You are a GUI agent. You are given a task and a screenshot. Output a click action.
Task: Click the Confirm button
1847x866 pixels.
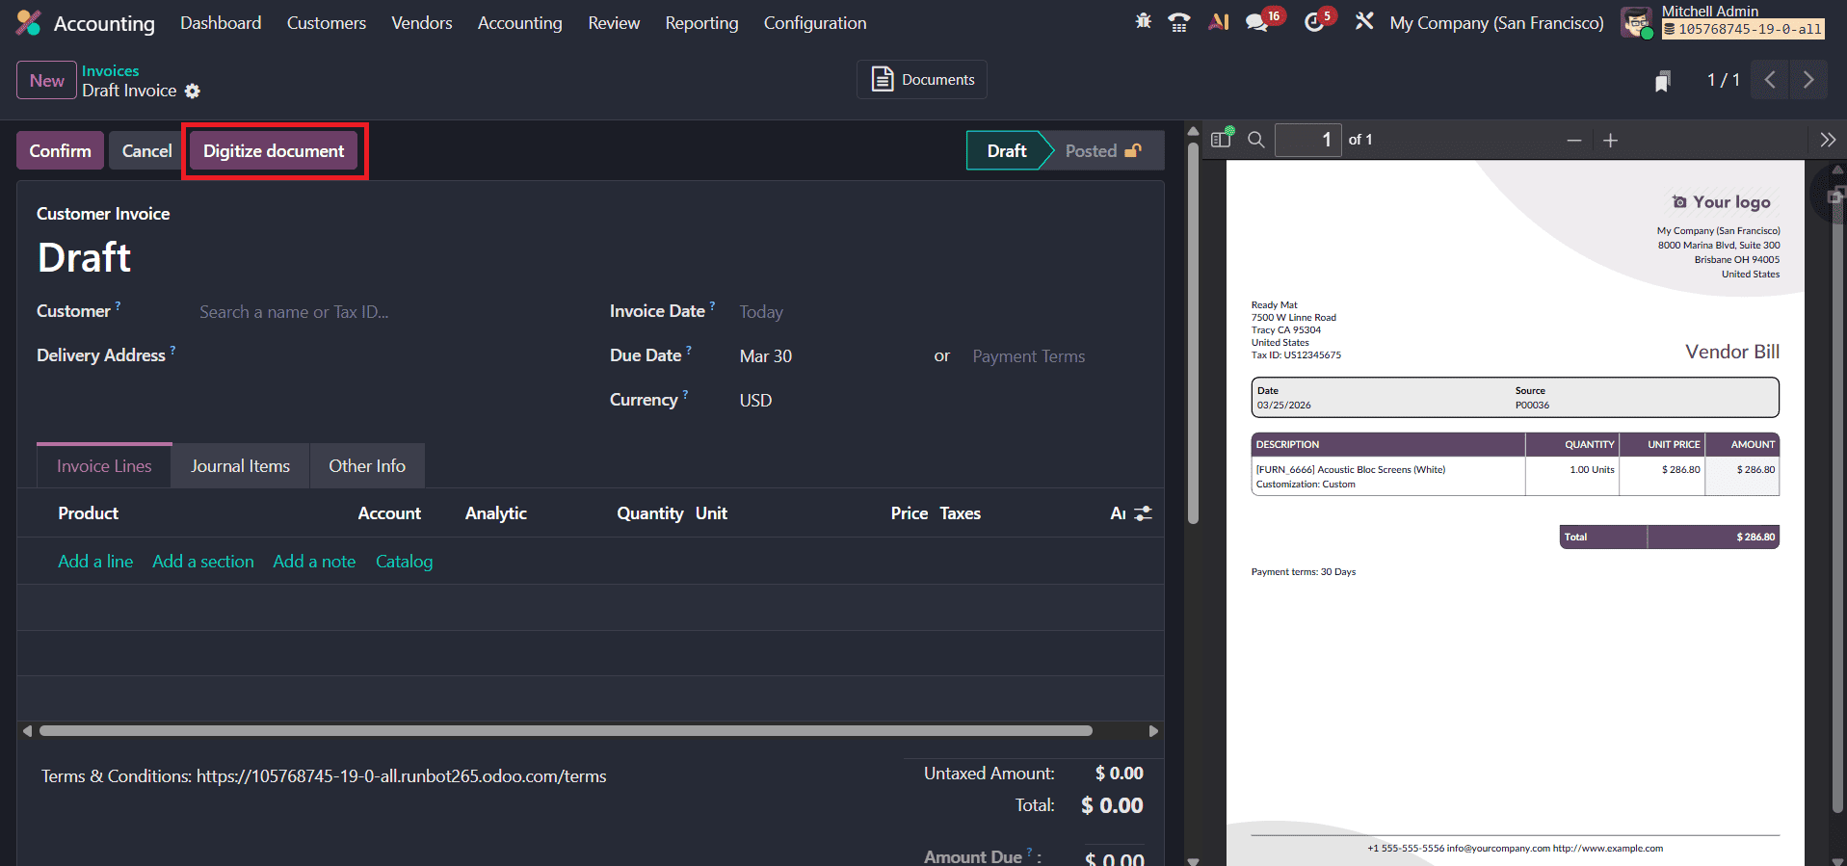click(60, 150)
